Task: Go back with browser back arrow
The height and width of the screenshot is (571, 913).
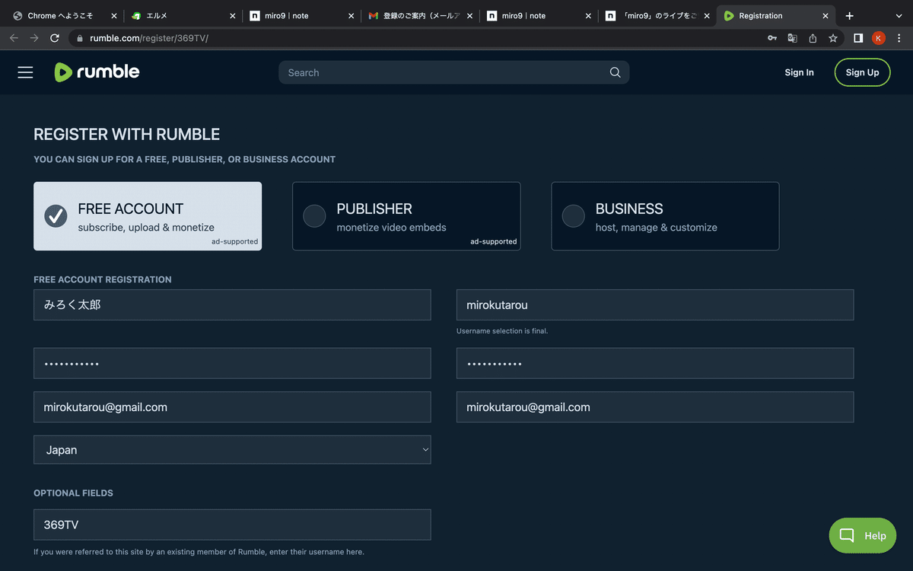Action: pos(14,38)
